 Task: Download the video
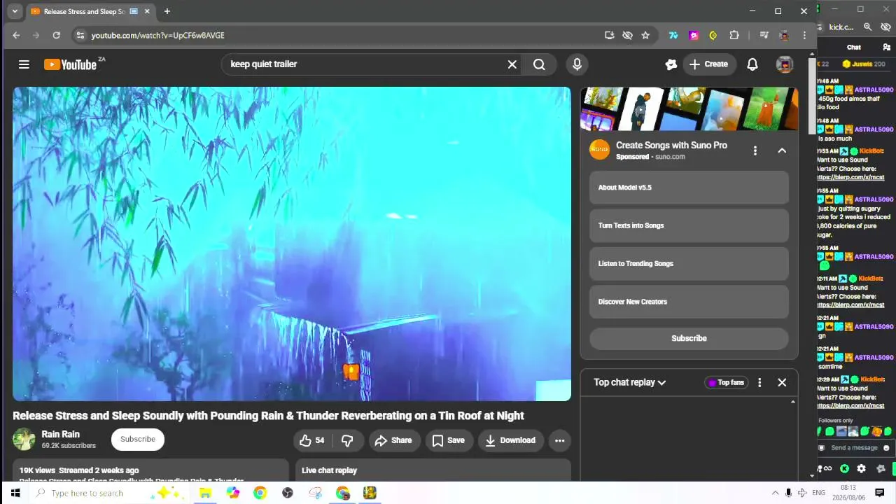510,440
